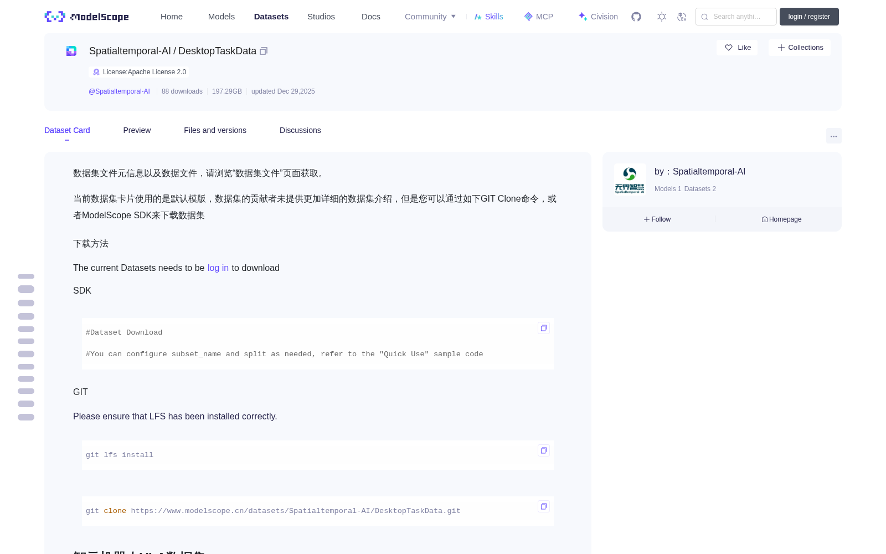
Task: Switch to the Preview tab
Action: (x=137, y=130)
